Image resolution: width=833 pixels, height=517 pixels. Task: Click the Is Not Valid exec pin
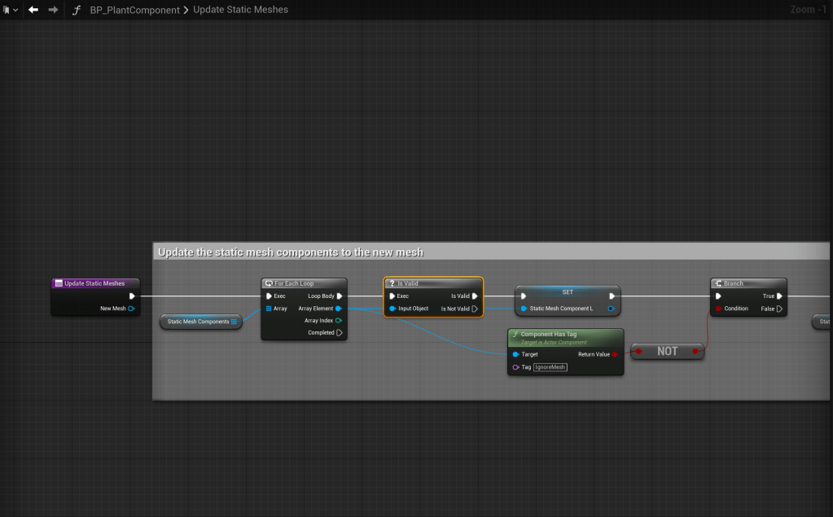pyautogui.click(x=475, y=309)
